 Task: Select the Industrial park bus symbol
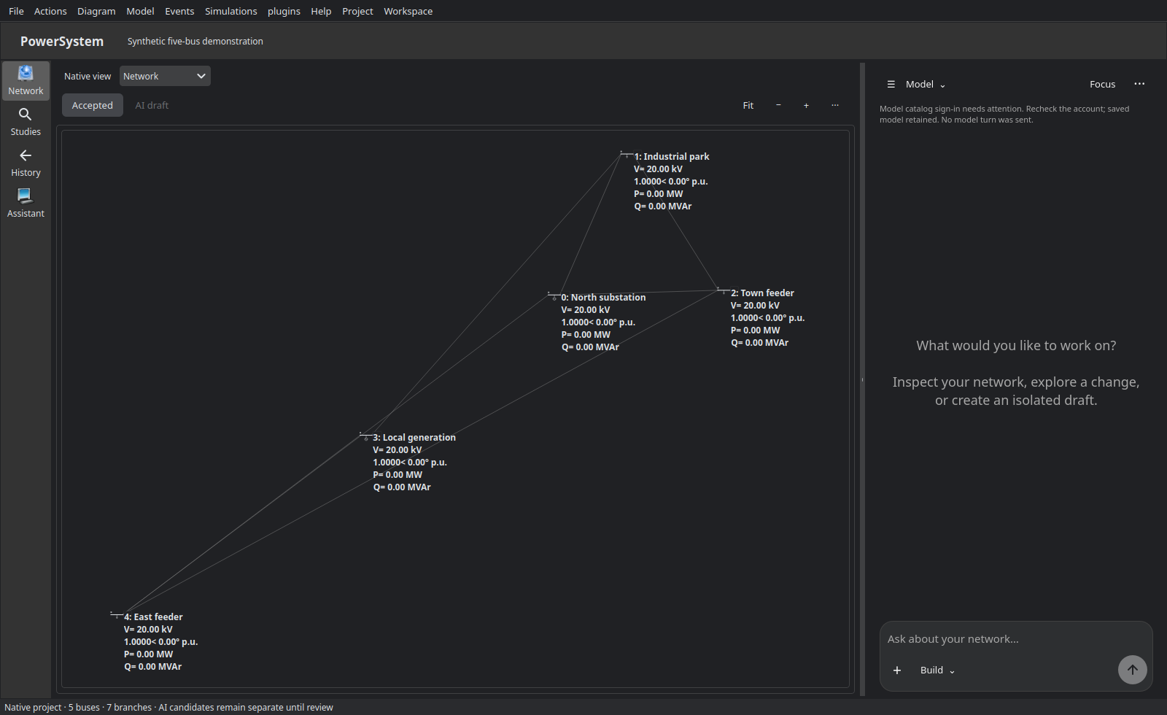pyautogui.click(x=627, y=154)
